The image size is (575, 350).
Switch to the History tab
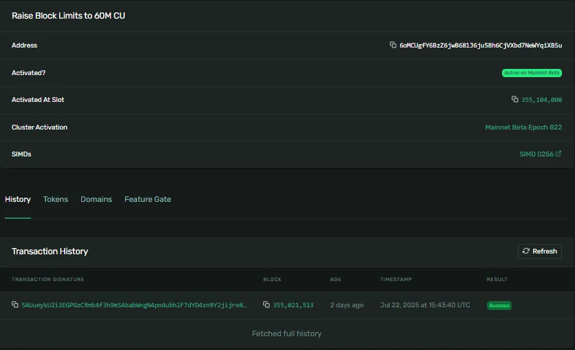[18, 199]
